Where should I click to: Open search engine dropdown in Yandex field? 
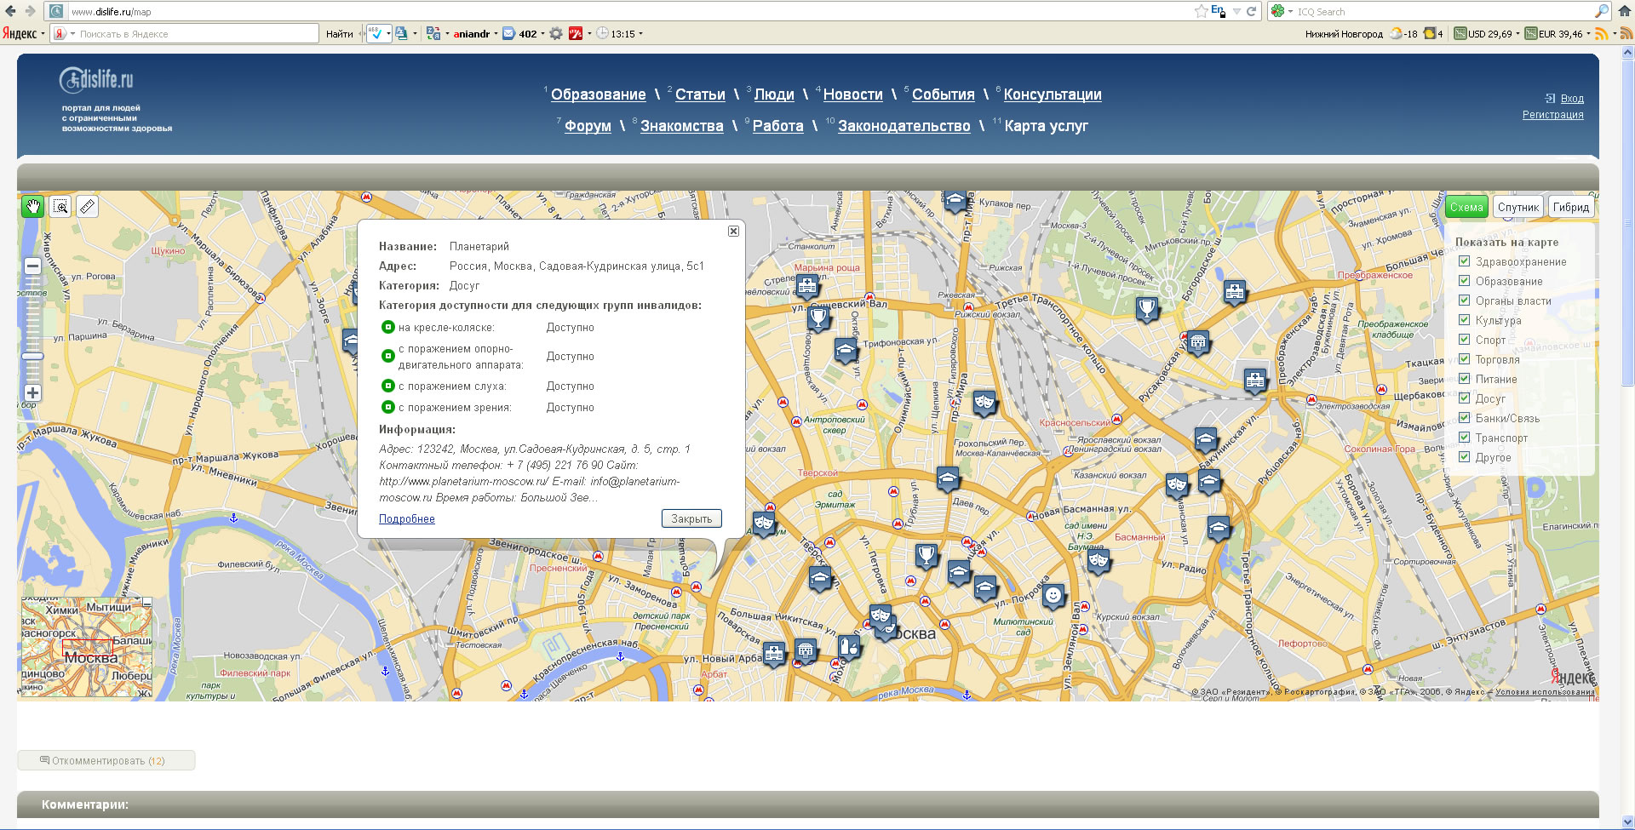[72, 34]
